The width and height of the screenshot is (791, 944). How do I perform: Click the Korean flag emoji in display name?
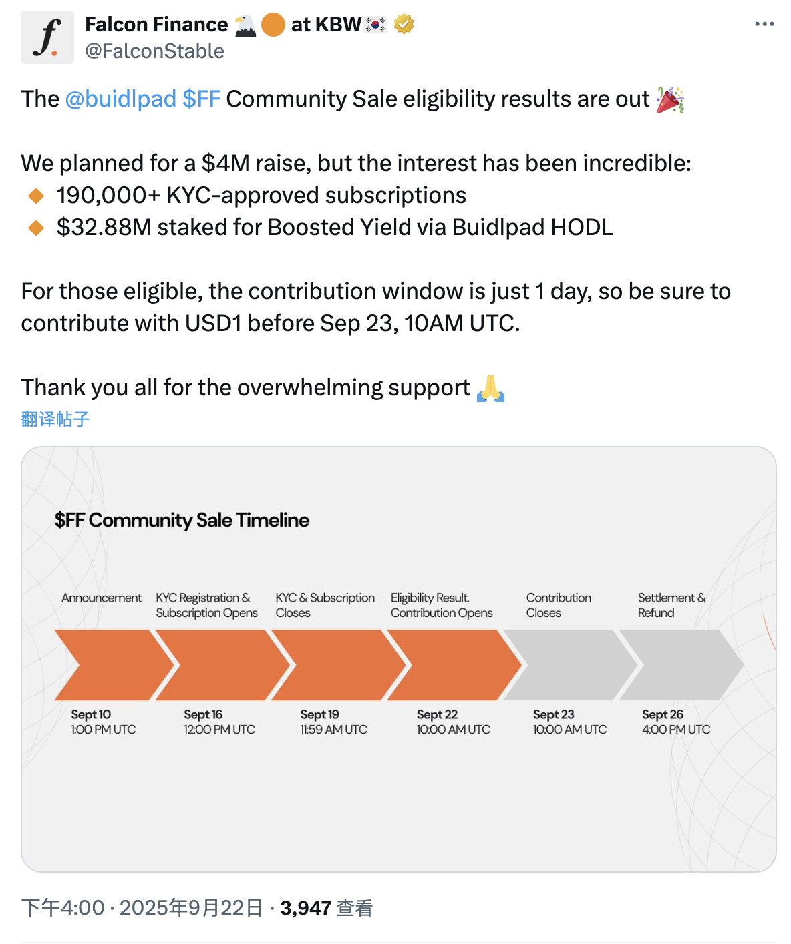(376, 25)
